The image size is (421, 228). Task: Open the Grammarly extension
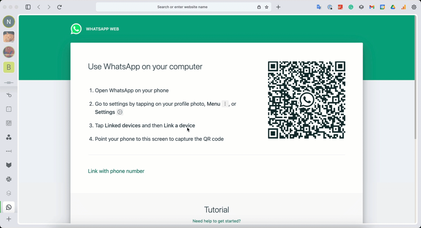pos(351,7)
